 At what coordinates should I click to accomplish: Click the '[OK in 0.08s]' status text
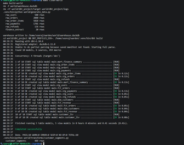[x=121, y=117]
